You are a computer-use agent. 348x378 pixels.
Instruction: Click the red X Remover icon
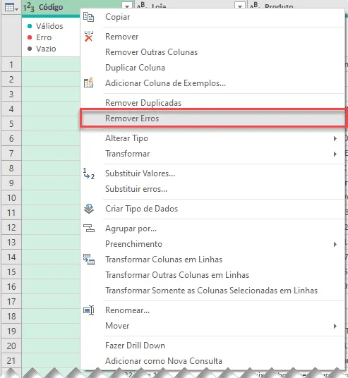coord(88,37)
